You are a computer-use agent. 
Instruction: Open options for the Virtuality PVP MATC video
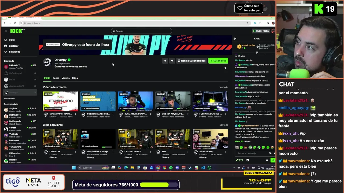coord(75,114)
